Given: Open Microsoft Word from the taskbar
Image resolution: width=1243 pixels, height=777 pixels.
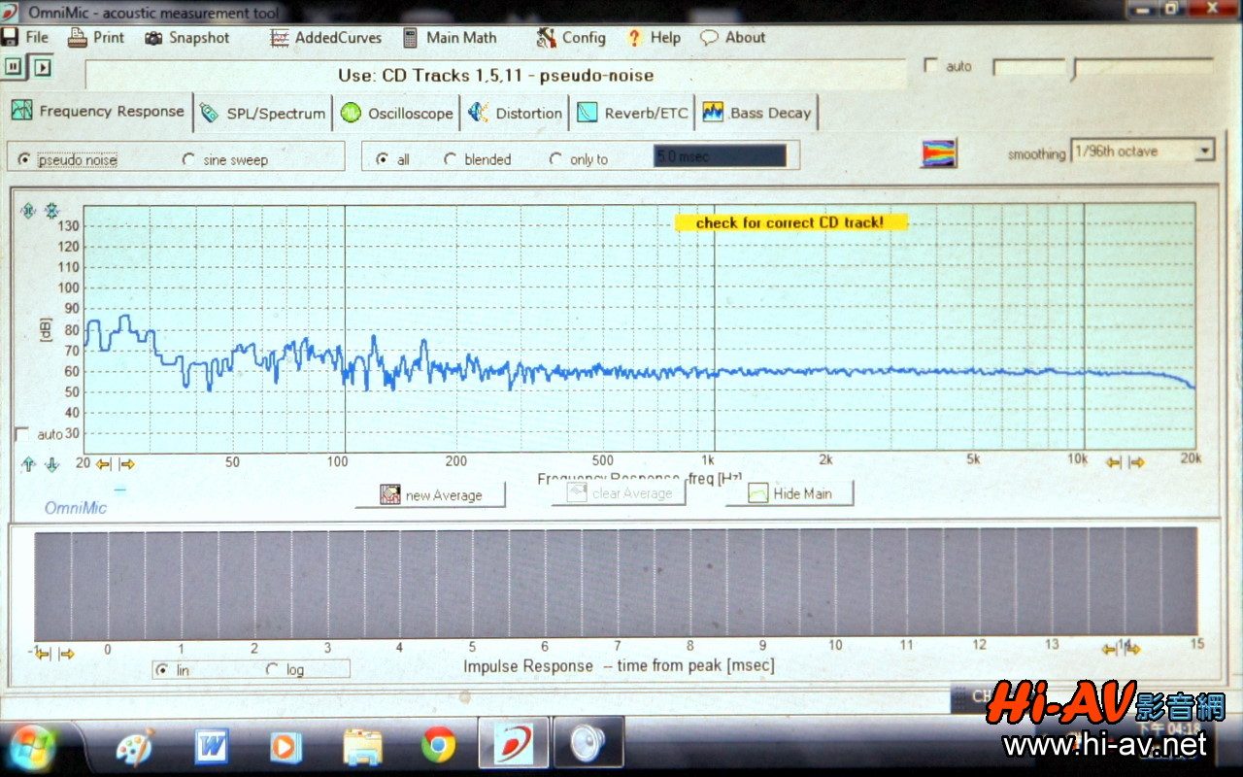Looking at the screenshot, I should click(212, 745).
